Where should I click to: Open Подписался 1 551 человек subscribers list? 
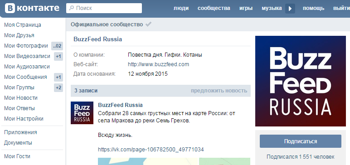[x=301, y=157]
